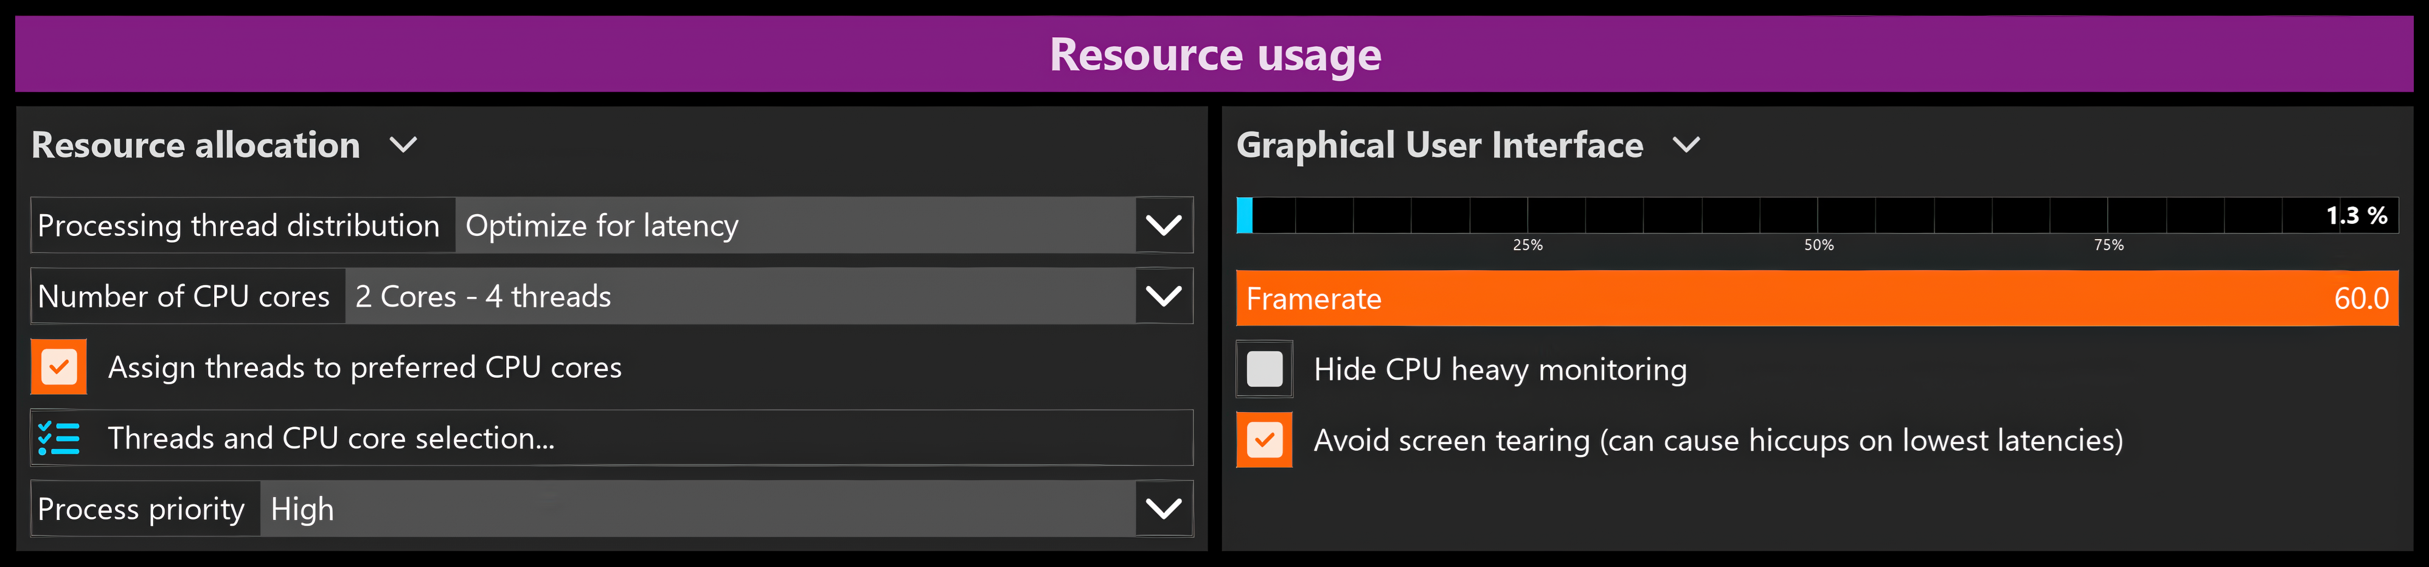Select the Optimize for latency value field

[795, 226]
